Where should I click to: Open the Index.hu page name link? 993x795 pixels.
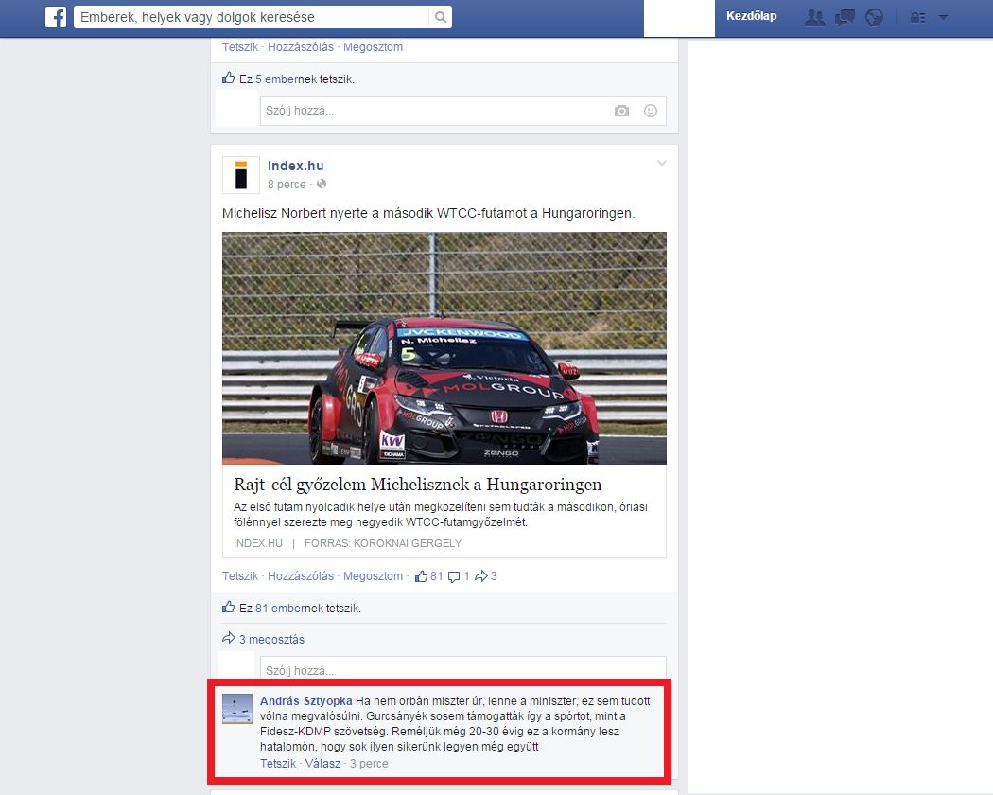coord(296,166)
